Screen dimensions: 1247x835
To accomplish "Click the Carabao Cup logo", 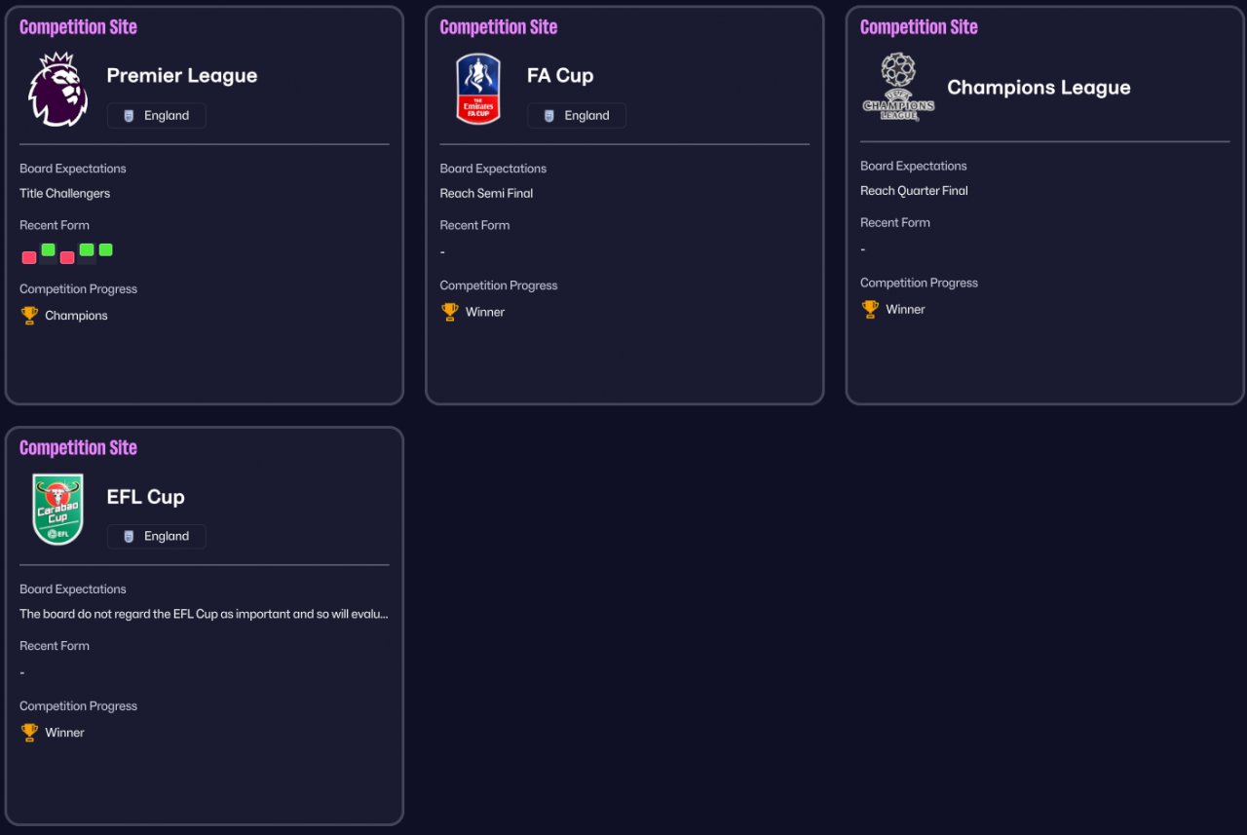I will (58, 510).
